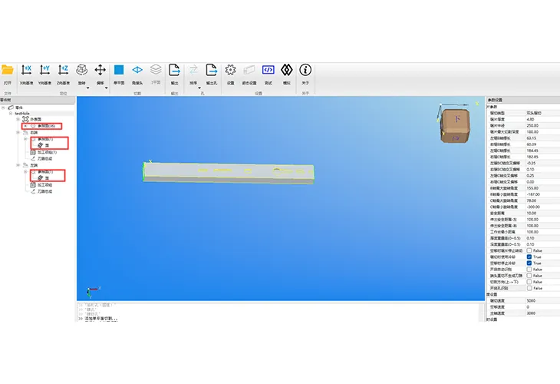The image size is (560, 384).
Task: Run the 模拟 simulation tool
Action: [287, 70]
